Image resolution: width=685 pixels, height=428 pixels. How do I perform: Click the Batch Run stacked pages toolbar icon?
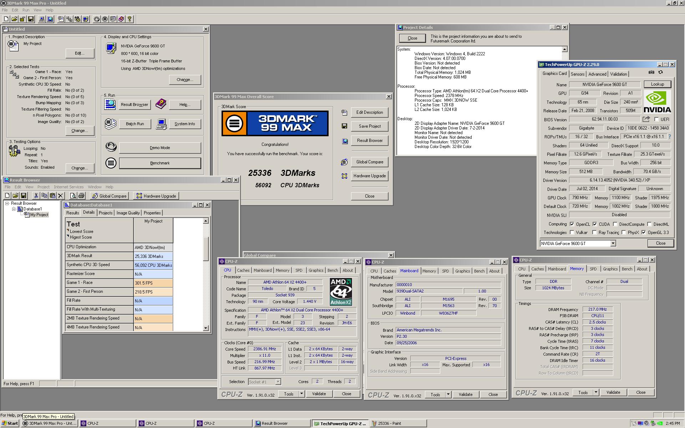(x=113, y=19)
